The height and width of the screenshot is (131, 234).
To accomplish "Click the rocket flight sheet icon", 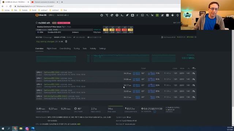I will point(127,15).
